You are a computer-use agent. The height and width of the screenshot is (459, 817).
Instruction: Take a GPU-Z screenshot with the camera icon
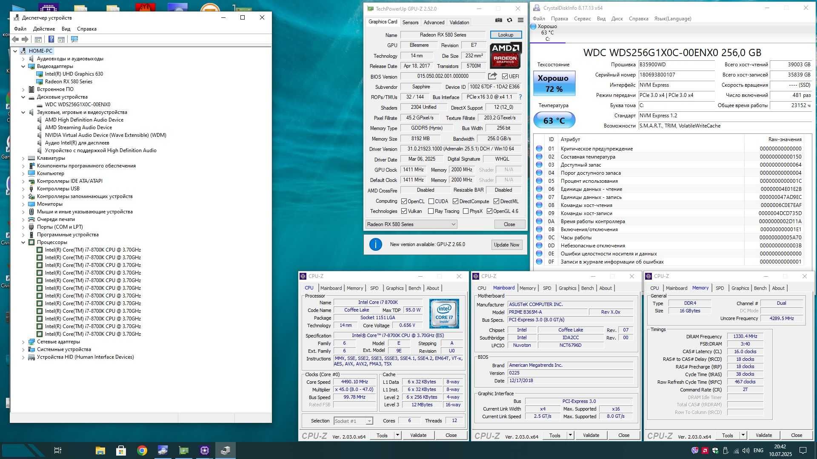(498, 20)
